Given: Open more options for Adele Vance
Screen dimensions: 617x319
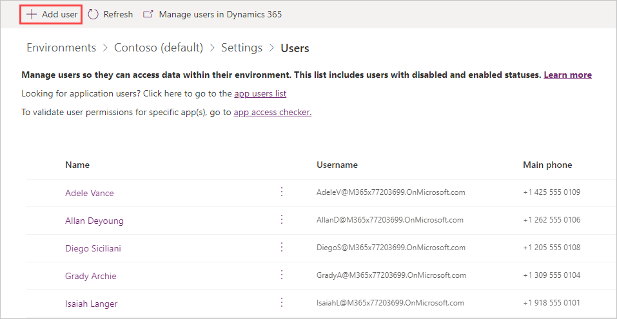Looking at the screenshot, I should tap(282, 192).
